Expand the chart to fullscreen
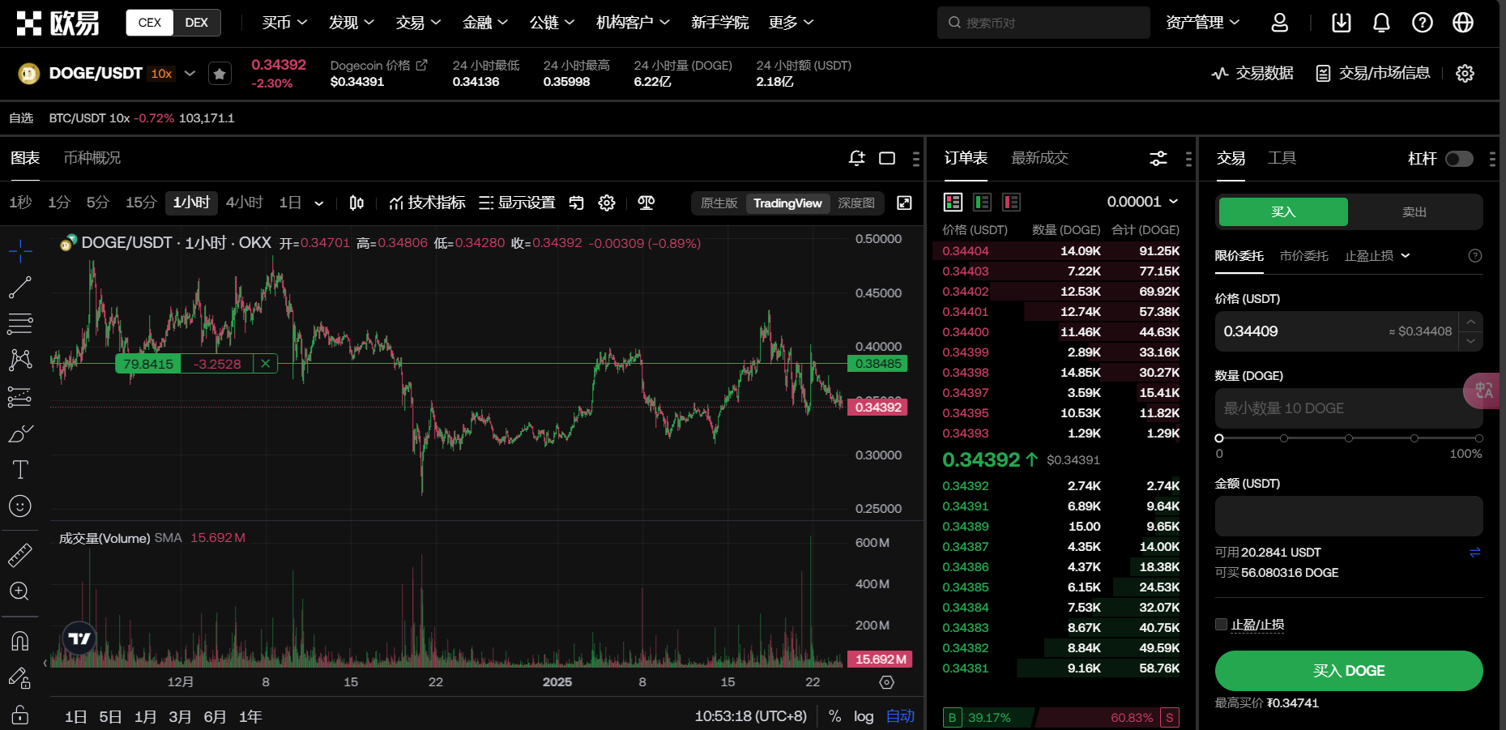1506x730 pixels. (905, 203)
